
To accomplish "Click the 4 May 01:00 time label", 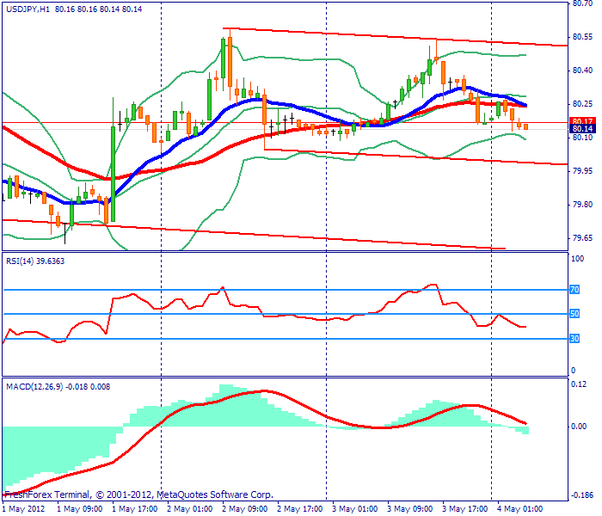I will coord(520,509).
